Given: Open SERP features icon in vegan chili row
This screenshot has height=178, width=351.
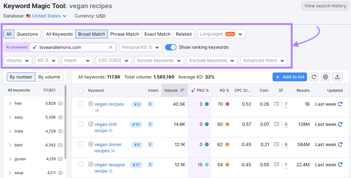Looking at the screenshot, I should click(277, 124).
